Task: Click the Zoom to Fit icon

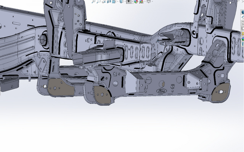Action: pyautogui.click(x=93, y=2)
